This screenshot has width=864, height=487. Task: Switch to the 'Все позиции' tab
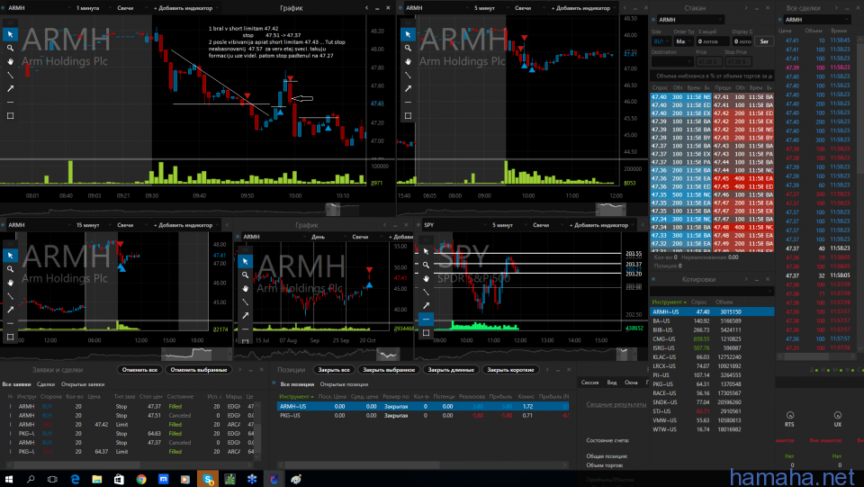[297, 384]
